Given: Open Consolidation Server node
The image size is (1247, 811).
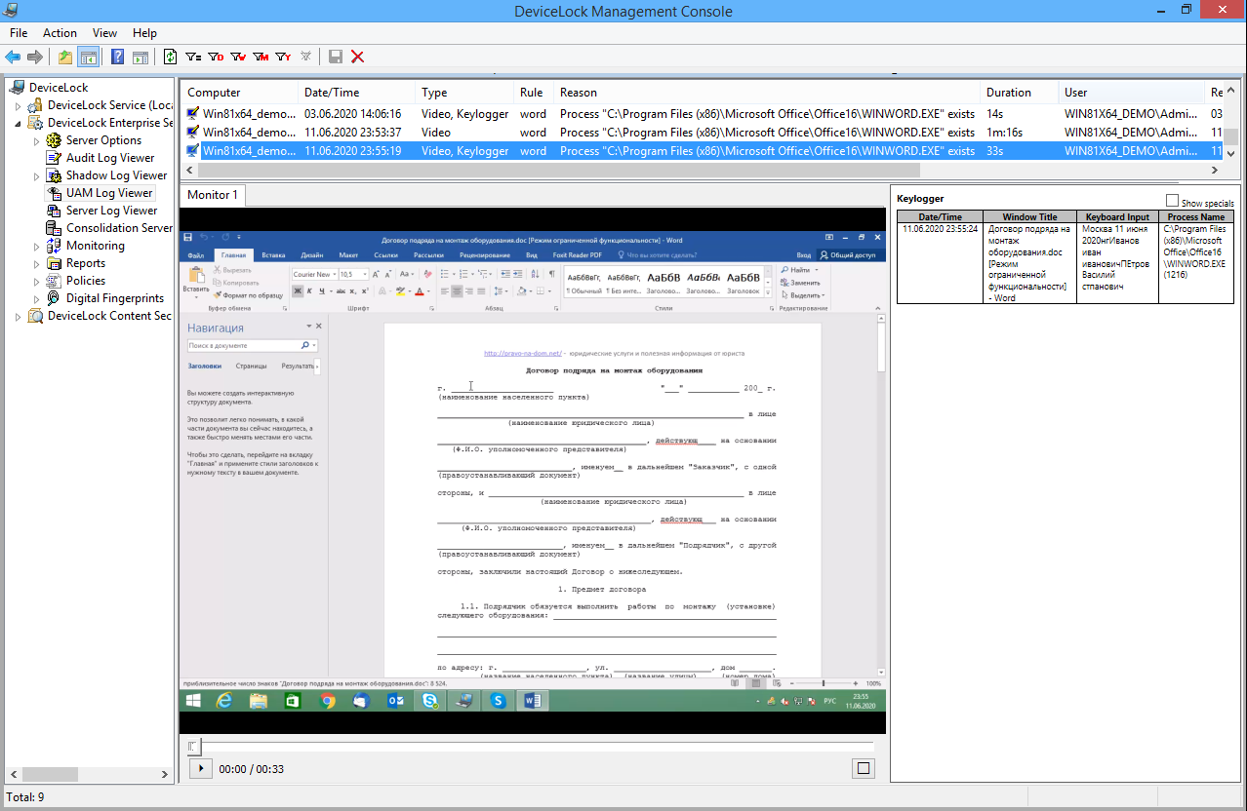Looking at the screenshot, I should point(119,228).
